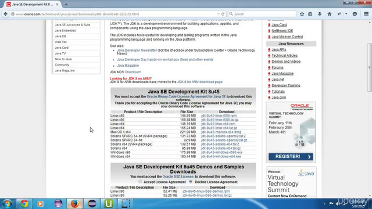The image size is (372, 209).
Task: Open the Virtual Technology Summit webcast banner
Action: pos(291,182)
